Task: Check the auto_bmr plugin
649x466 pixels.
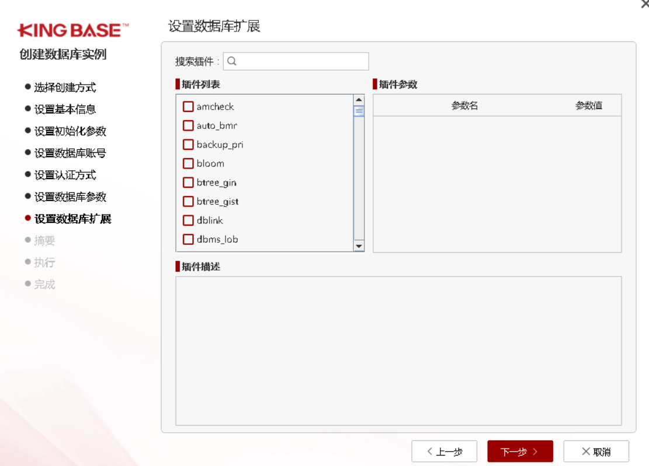Action: coord(188,125)
